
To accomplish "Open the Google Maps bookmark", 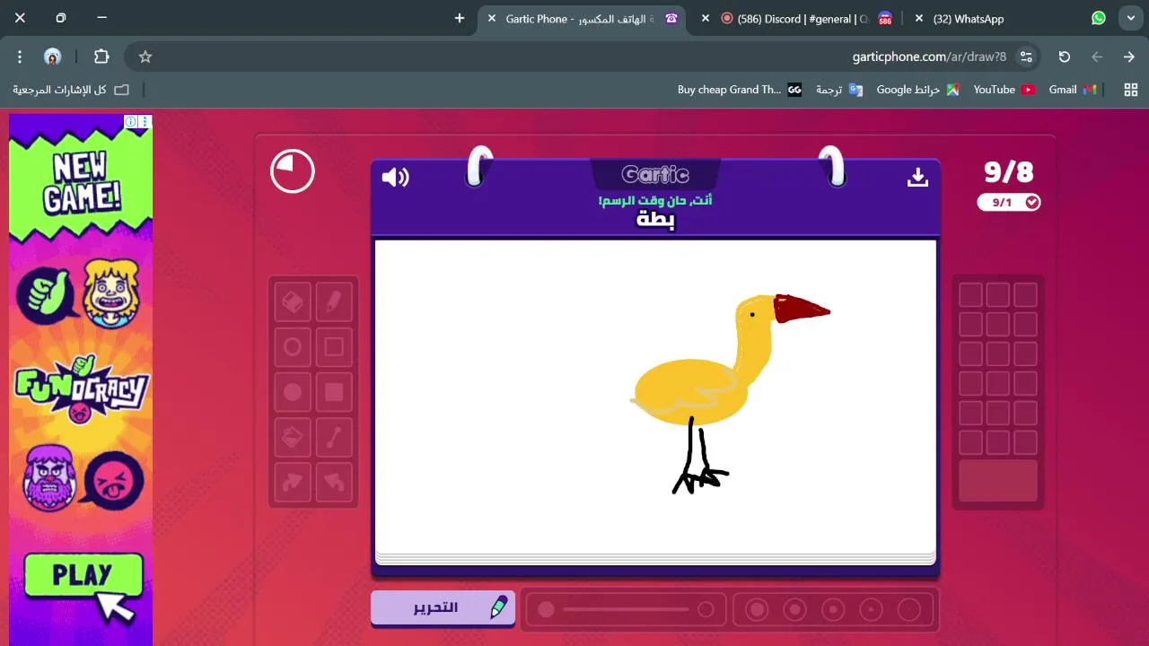I will 917,90.
